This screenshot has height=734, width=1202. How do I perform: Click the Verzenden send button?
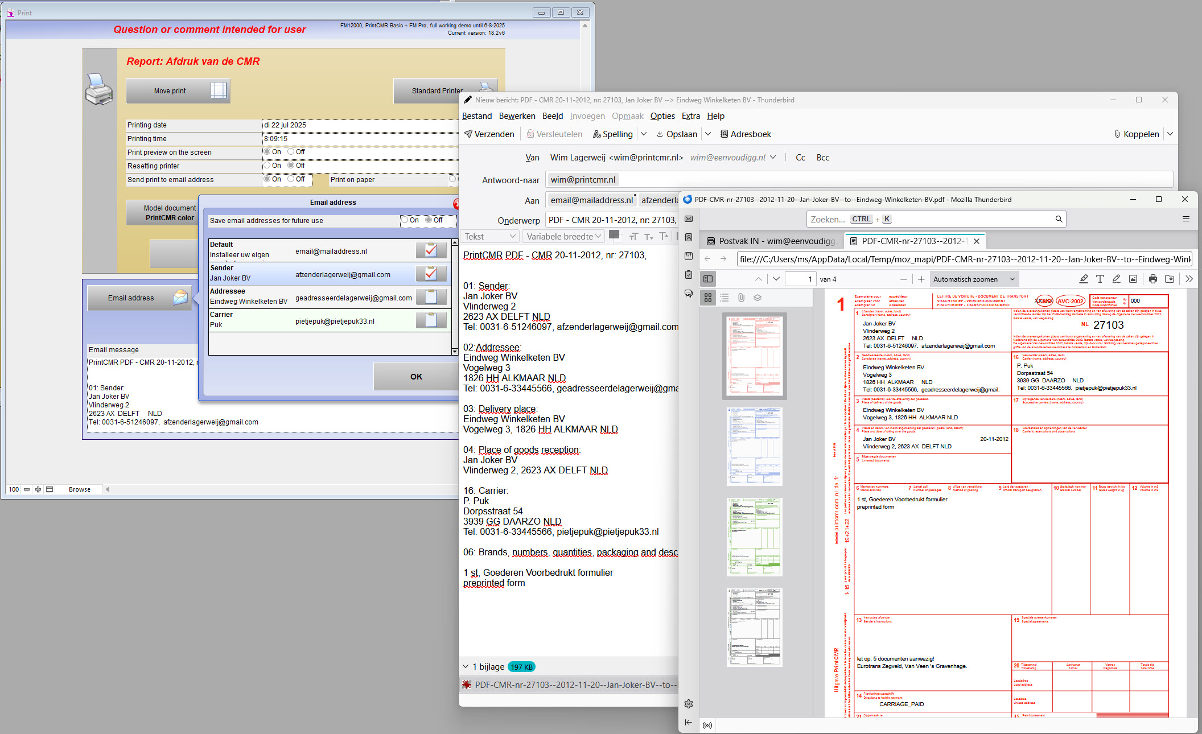tap(489, 134)
